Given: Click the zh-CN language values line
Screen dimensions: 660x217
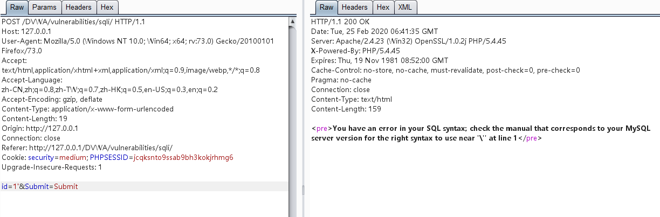Looking at the screenshot, I should coord(110,90).
